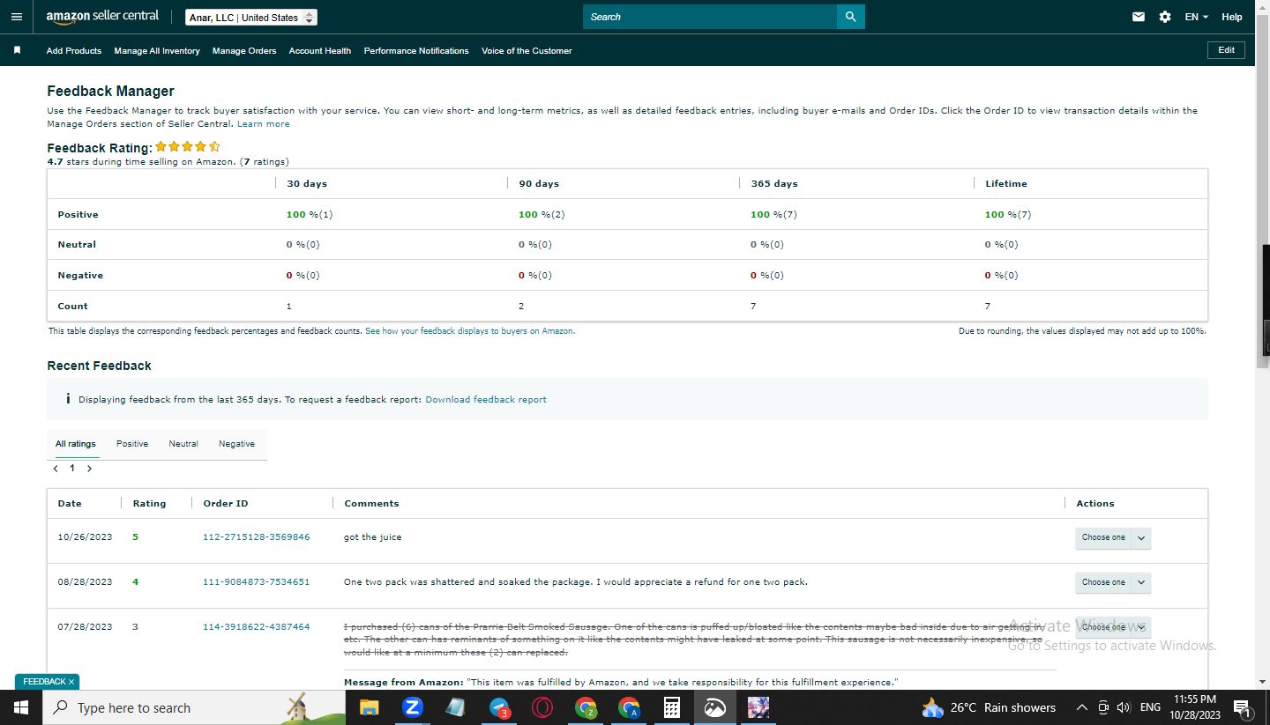Select the All ratings tab
1270x725 pixels.
(76, 444)
